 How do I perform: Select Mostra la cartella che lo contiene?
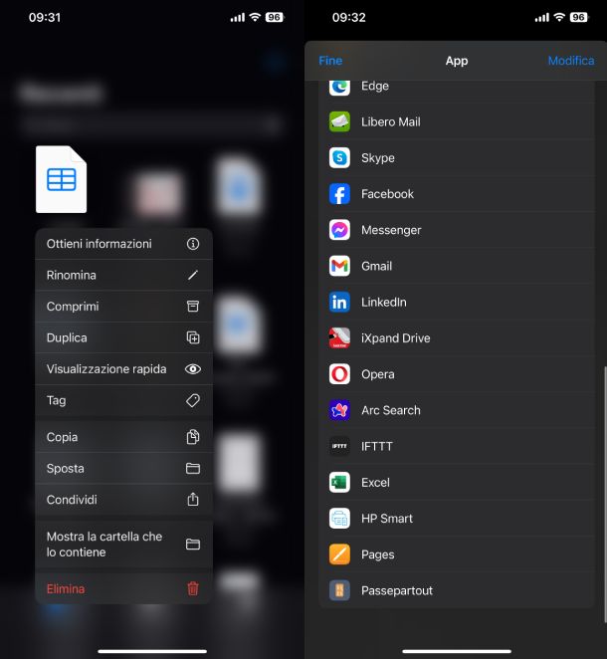(124, 545)
